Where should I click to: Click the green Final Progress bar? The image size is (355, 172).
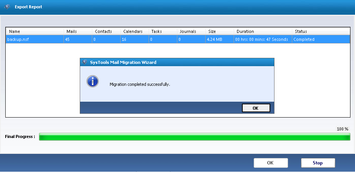coord(195,137)
